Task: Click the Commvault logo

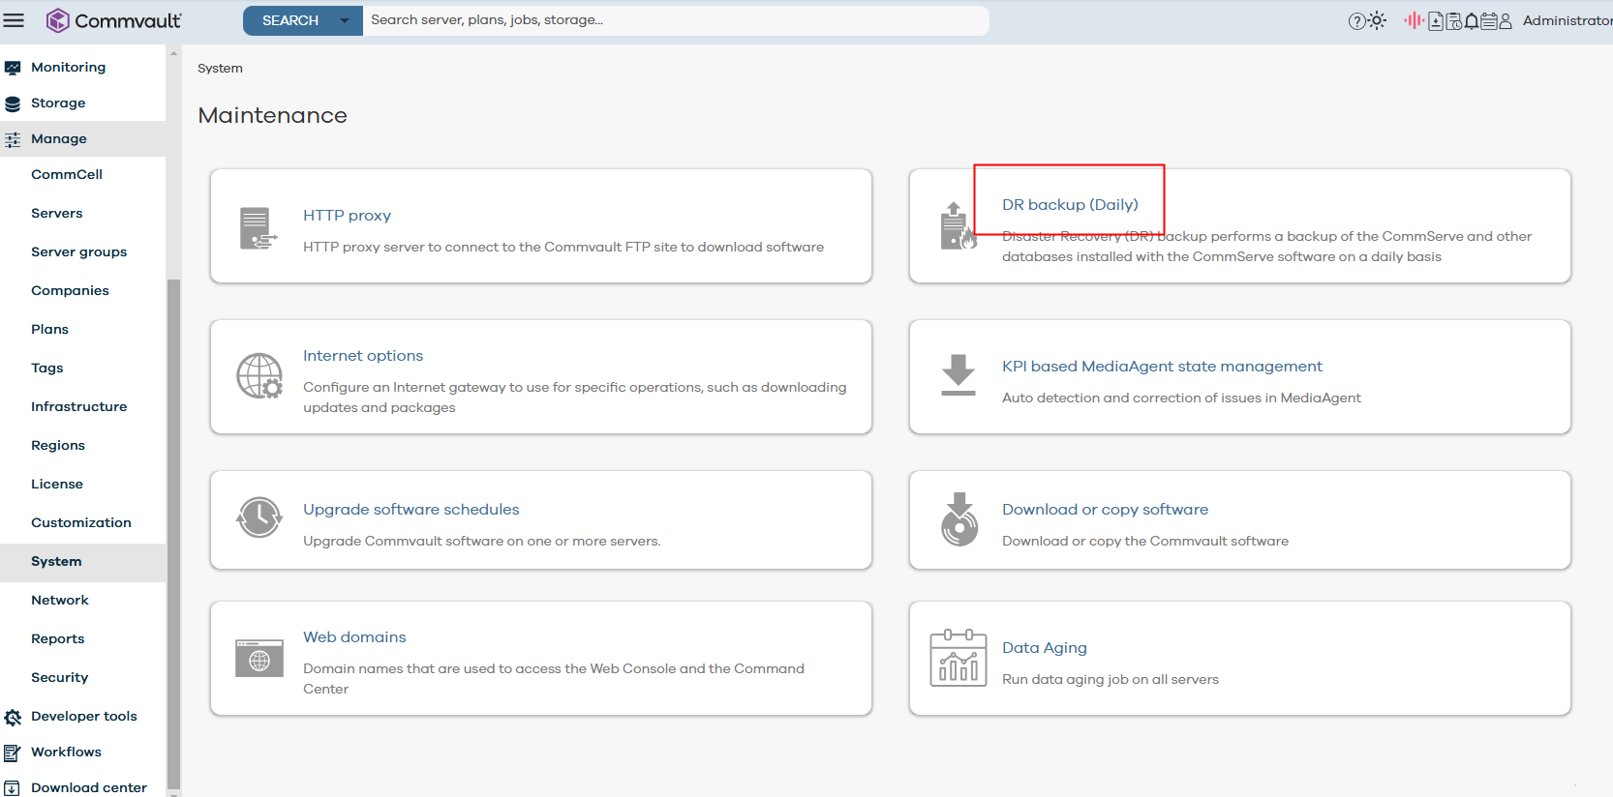Action: pyautogui.click(x=113, y=20)
